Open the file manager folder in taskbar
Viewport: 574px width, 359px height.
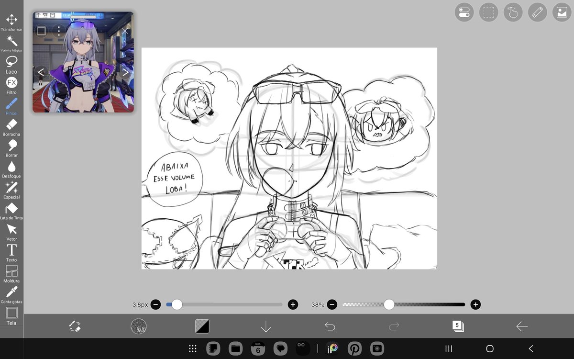click(x=236, y=348)
